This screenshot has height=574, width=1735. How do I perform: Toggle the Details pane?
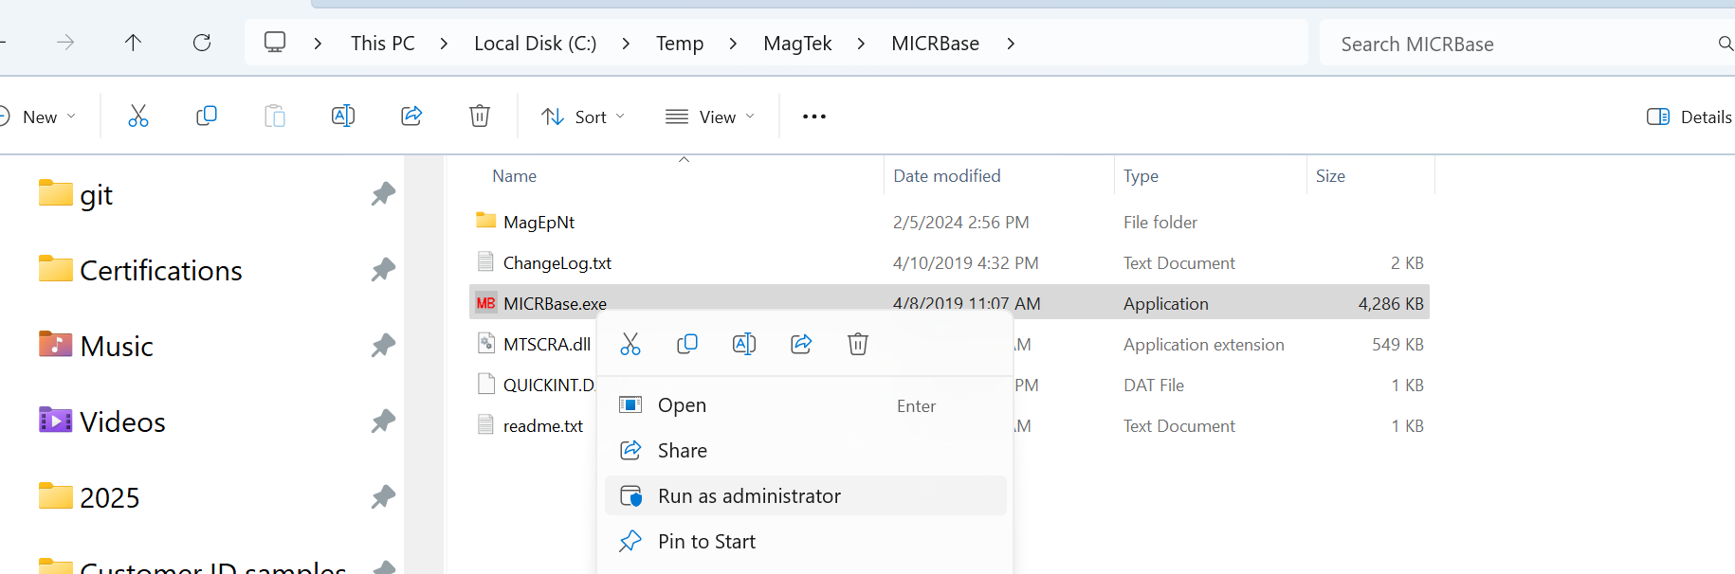click(1689, 117)
